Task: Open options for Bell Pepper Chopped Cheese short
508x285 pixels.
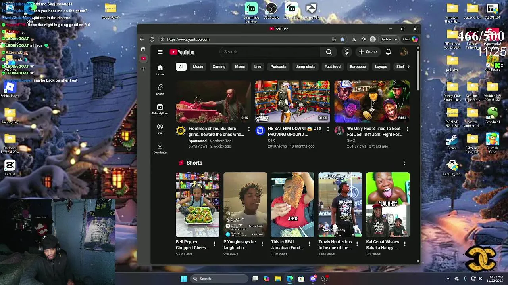Action: tap(214, 244)
